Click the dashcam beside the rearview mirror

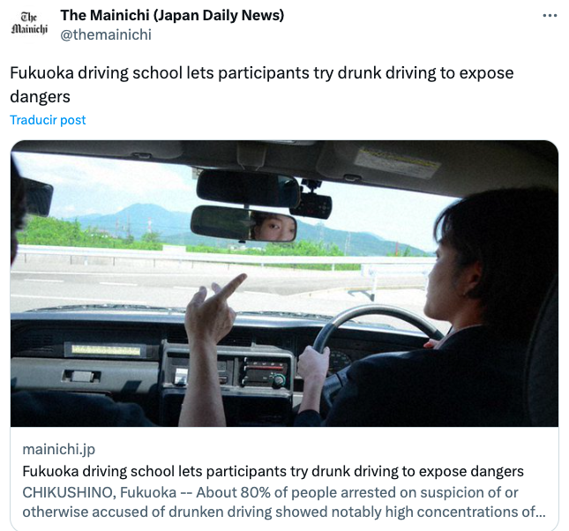312,203
